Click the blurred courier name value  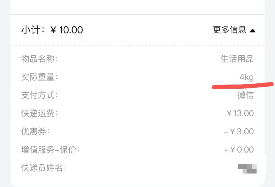(247, 168)
